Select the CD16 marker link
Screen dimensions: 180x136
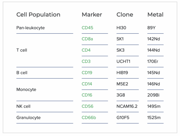pos(87,95)
